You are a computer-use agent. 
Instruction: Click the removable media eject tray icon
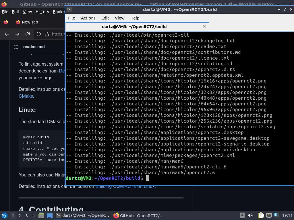[242, 215]
